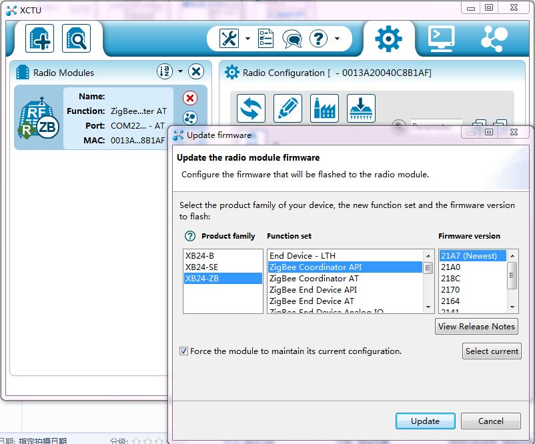Select ZigBee Coordinator API function set
The width and height of the screenshot is (535, 444).
tap(345, 267)
